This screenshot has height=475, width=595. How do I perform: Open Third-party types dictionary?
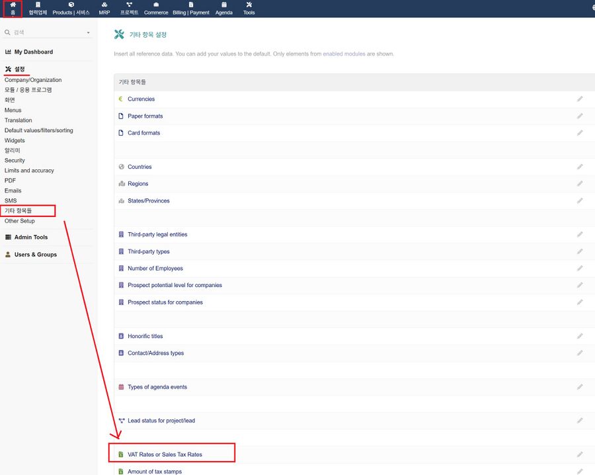point(148,251)
